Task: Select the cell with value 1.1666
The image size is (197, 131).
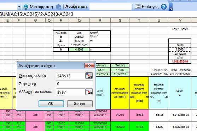Action: tap(120, 70)
